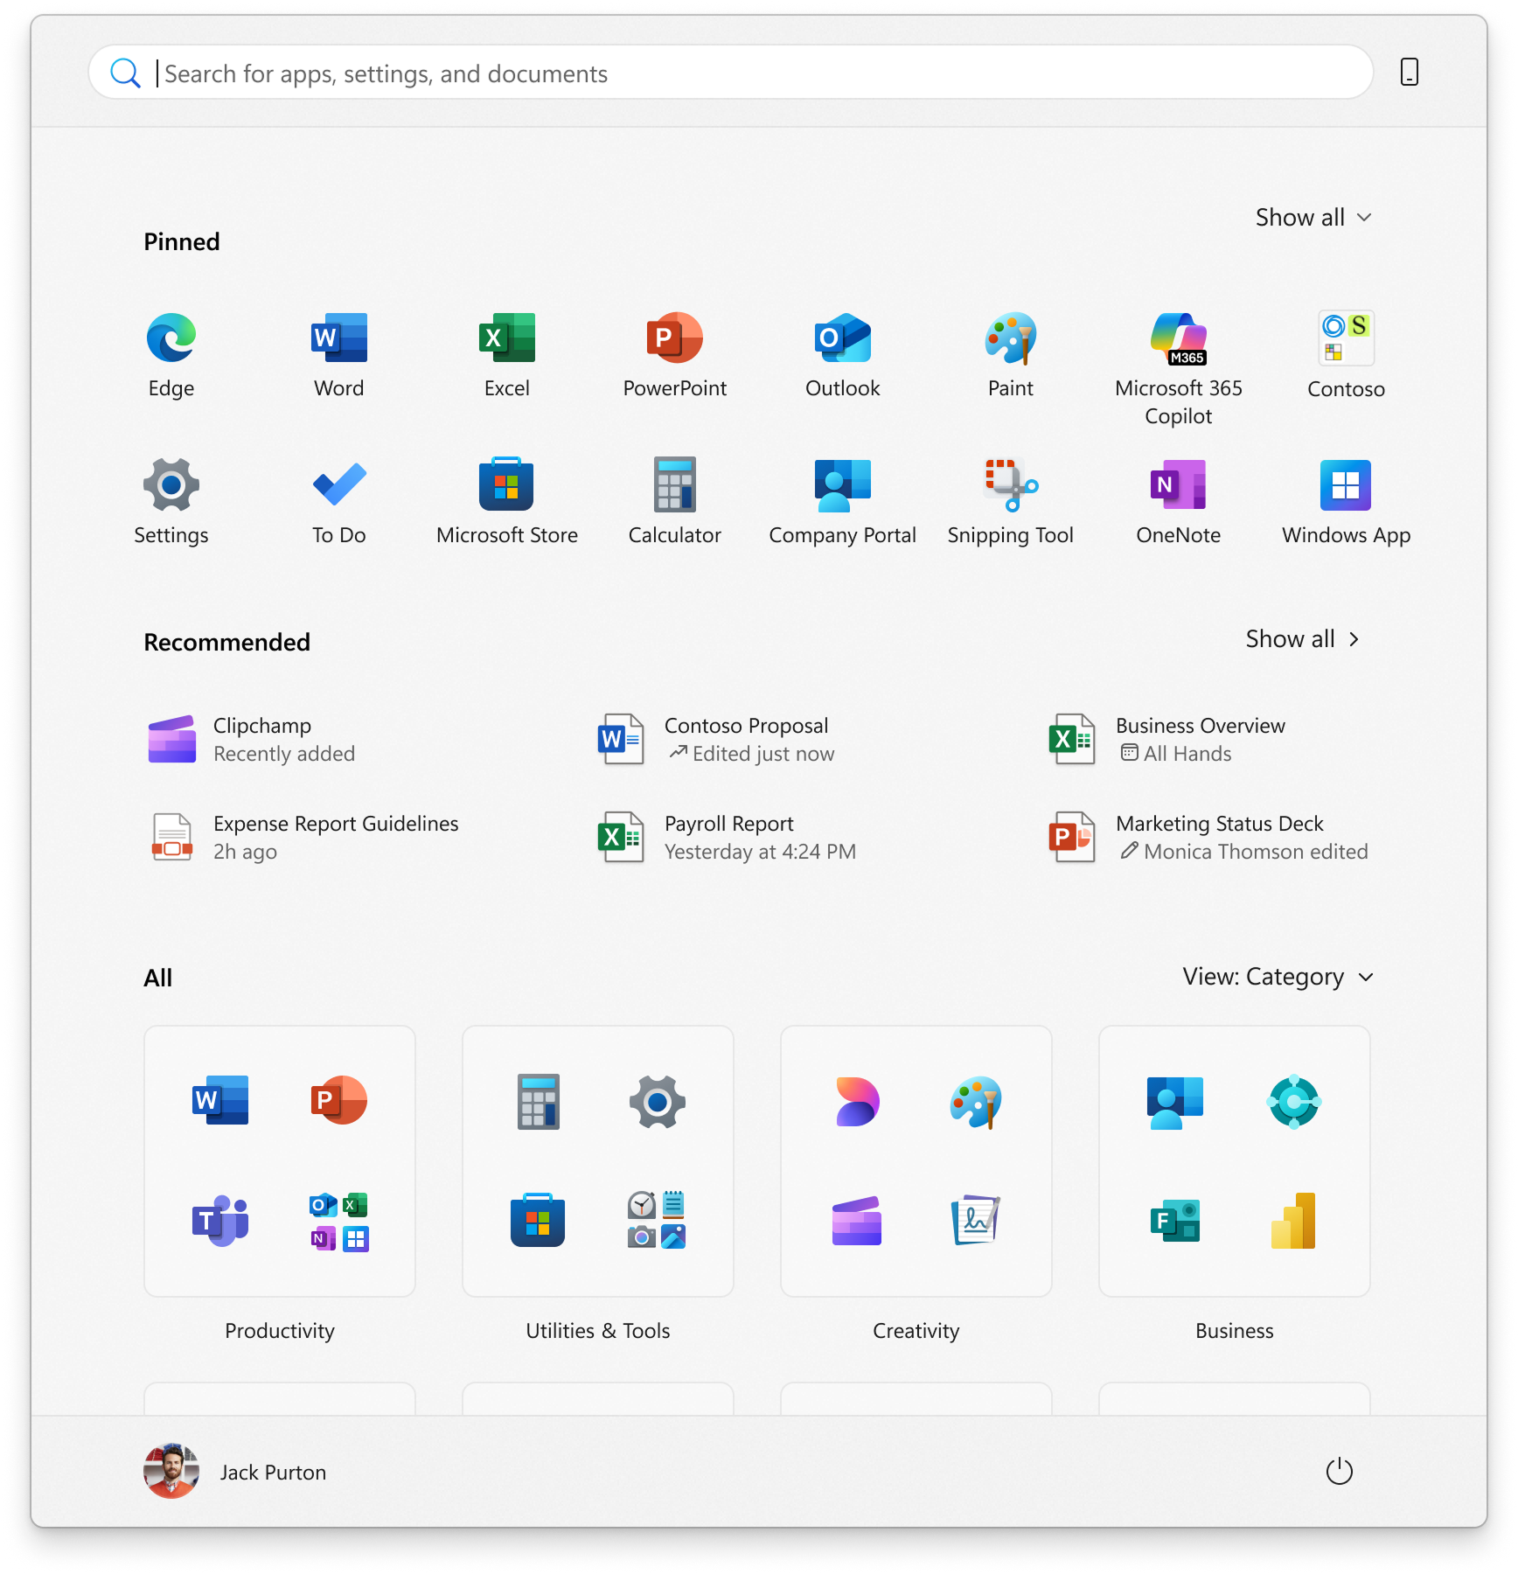This screenshot has width=1518, height=1574.
Task: Open the Contoso Proposal document
Action: [x=716, y=740]
